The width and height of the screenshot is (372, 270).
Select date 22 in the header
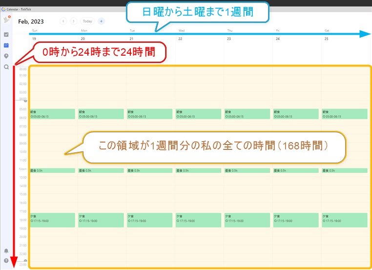[180, 39]
